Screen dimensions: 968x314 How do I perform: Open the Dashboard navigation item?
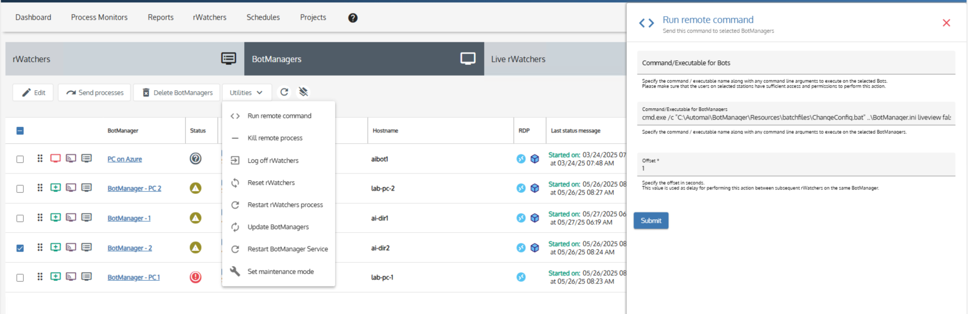click(33, 17)
